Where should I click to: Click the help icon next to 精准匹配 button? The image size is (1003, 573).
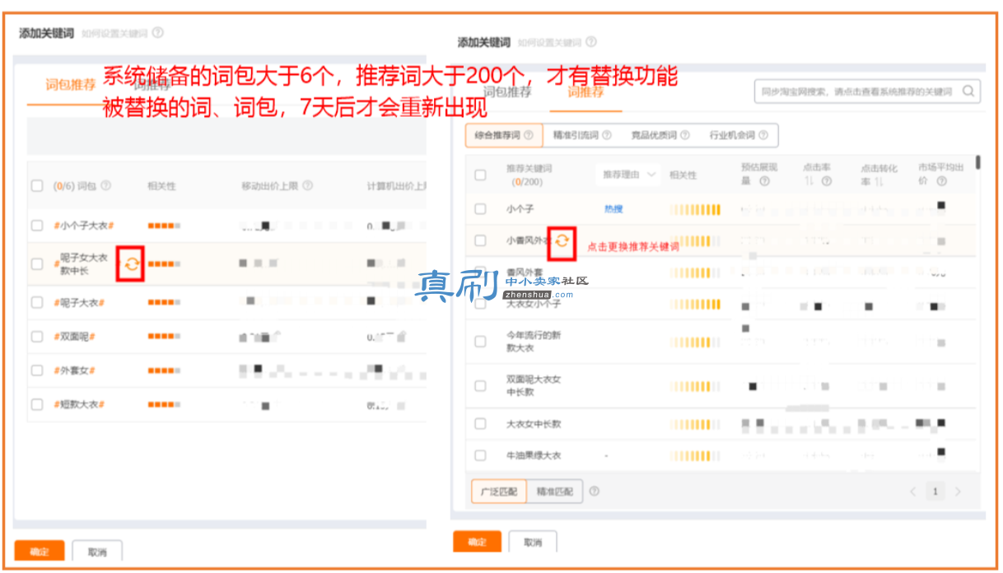595,491
